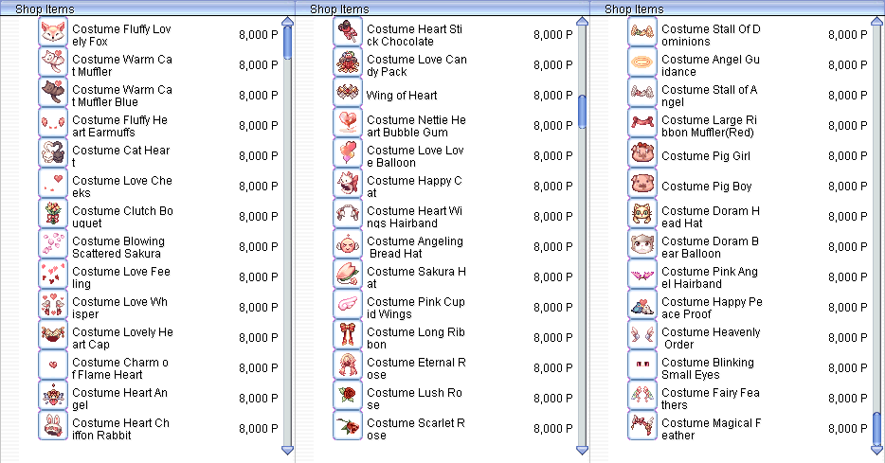The width and height of the screenshot is (885, 463).
Task: Choose the Costume Blinking Small Eyes icon
Action: coord(642,365)
